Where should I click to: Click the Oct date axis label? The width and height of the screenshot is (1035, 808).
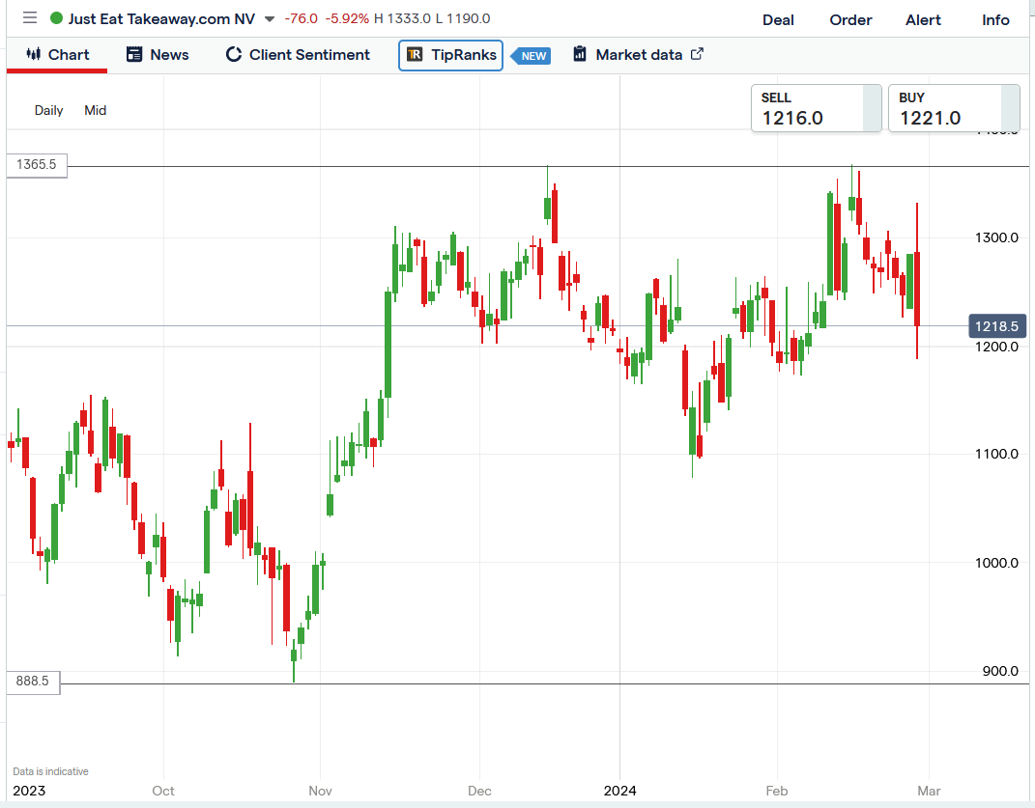163,791
